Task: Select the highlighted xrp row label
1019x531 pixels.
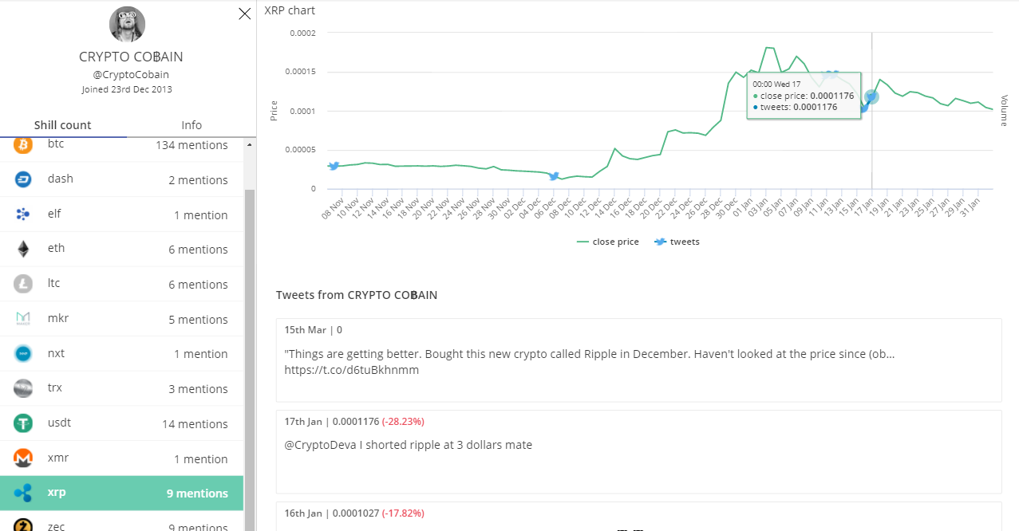Action: (x=57, y=492)
